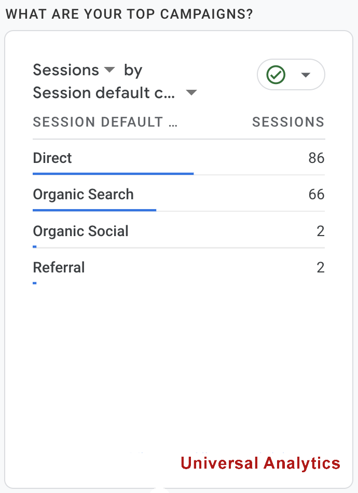Screen dimensions: 358x493
Task: Click the small blue bar under Organic Social
Action: [35, 246]
